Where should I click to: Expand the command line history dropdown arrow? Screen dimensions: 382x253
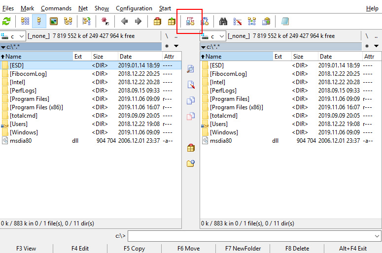tap(377, 236)
